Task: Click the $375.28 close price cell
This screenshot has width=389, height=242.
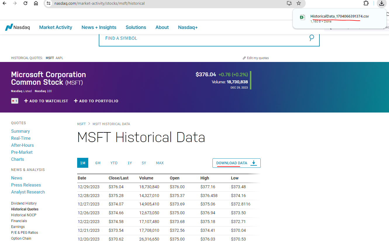Action: pyautogui.click(x=116, y=196)
